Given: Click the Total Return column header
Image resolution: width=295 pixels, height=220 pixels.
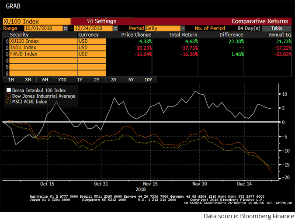Looking at the screenshot, I should tap(183, 35).
